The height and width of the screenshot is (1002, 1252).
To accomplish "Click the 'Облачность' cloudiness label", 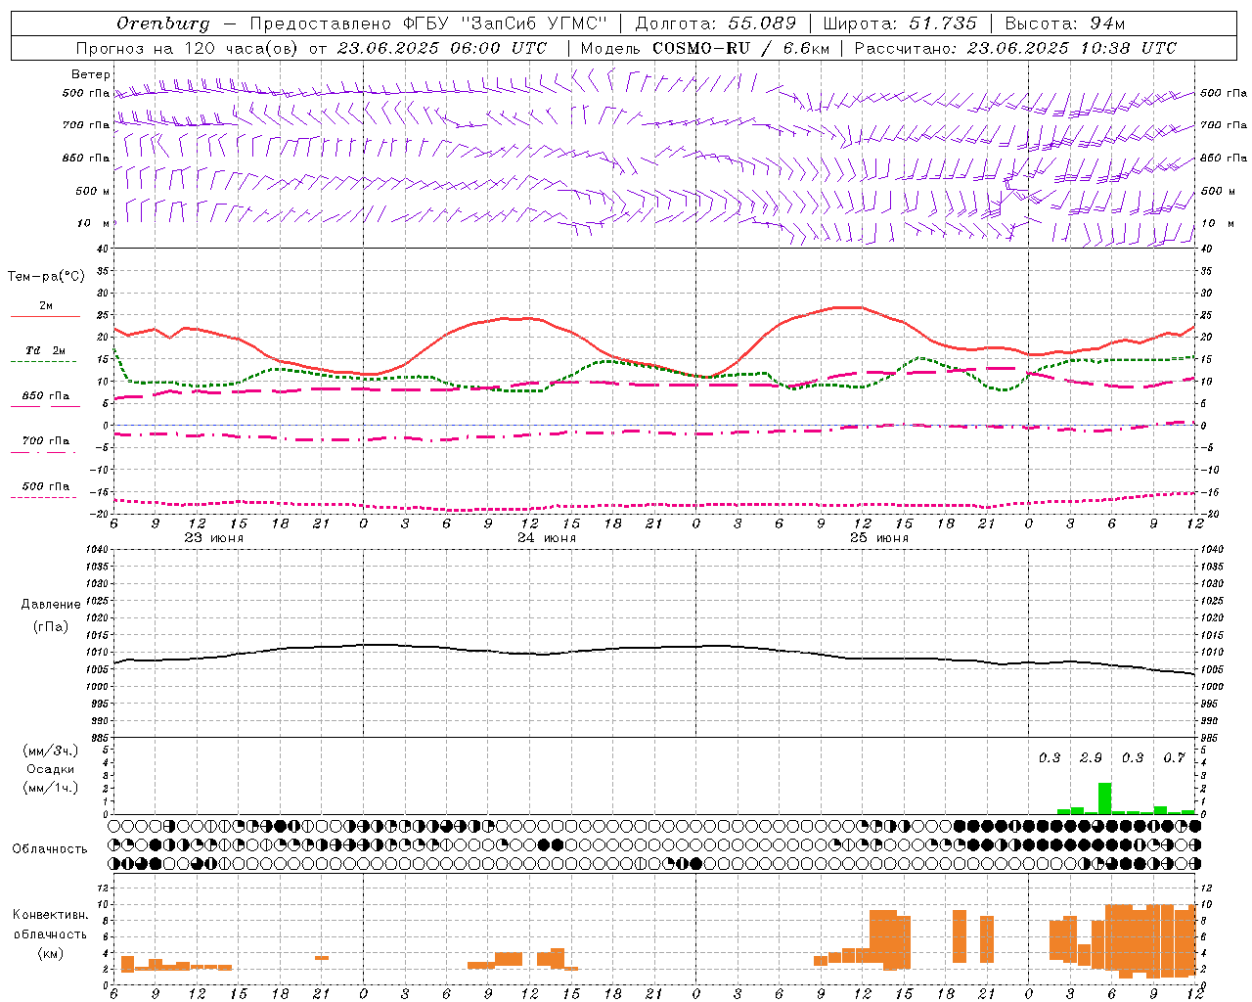I will (50, 848).
